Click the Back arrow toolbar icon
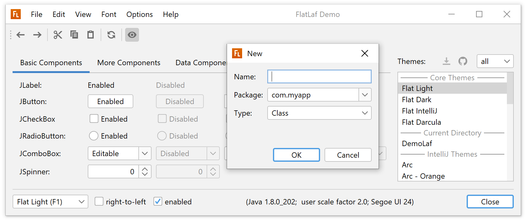 (21, 35)
